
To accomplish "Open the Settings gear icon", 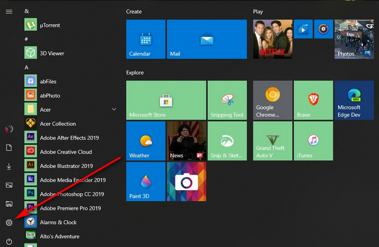I will (x=9, y=222).
